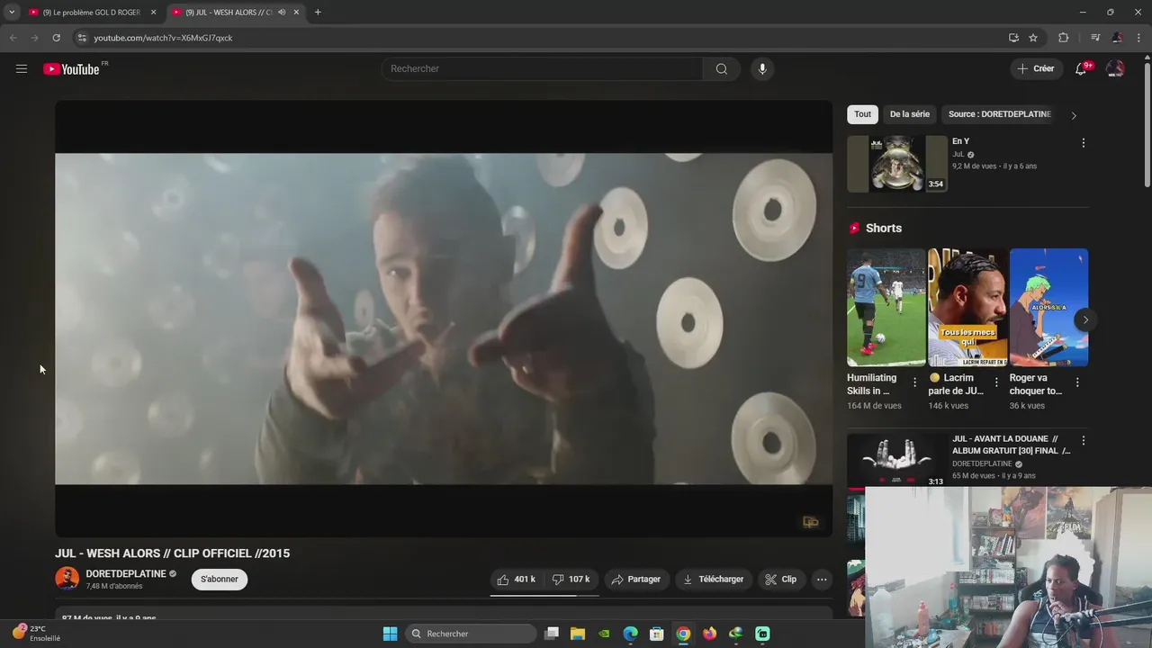1152x648 pixels.
Task: Open options for AVANT LA DOUANE video
Action: 1083,441
